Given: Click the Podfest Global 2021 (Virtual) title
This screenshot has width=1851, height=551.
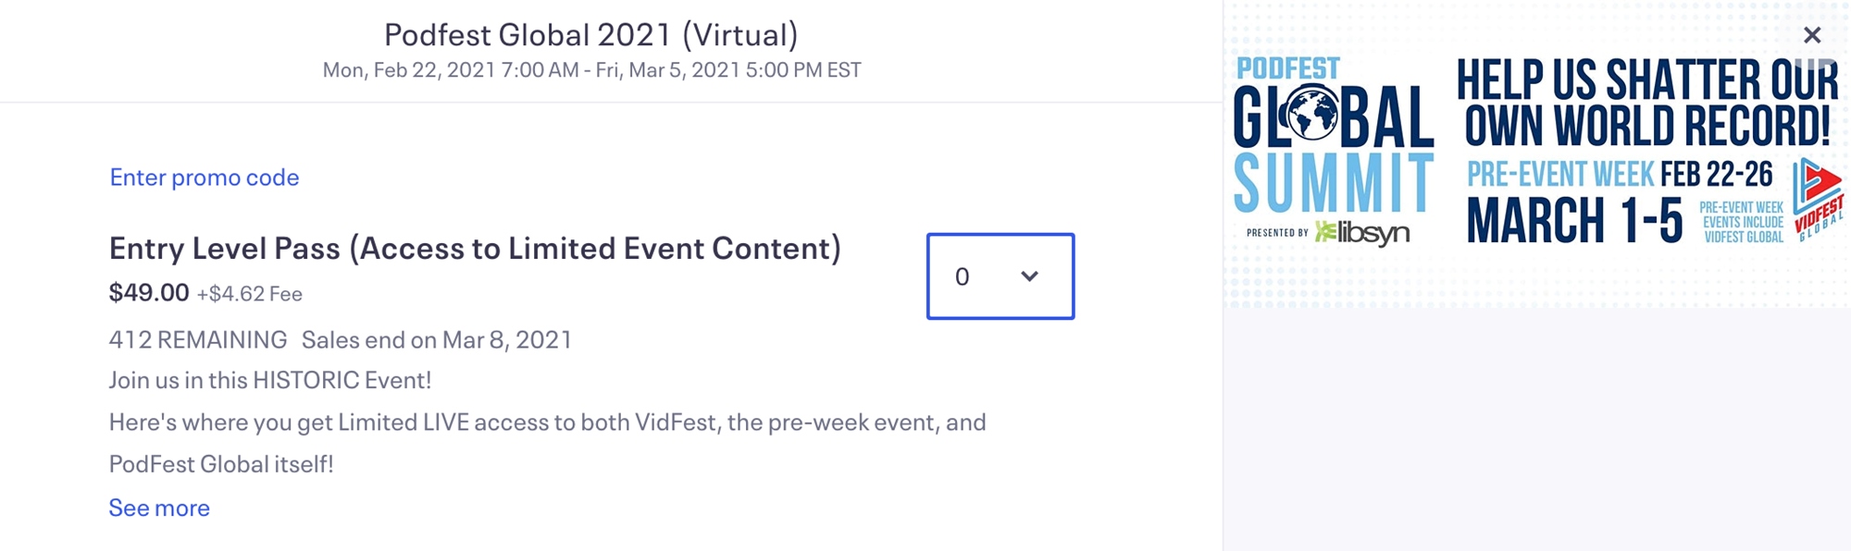Looking at the screenshot, I should [590, 34].
